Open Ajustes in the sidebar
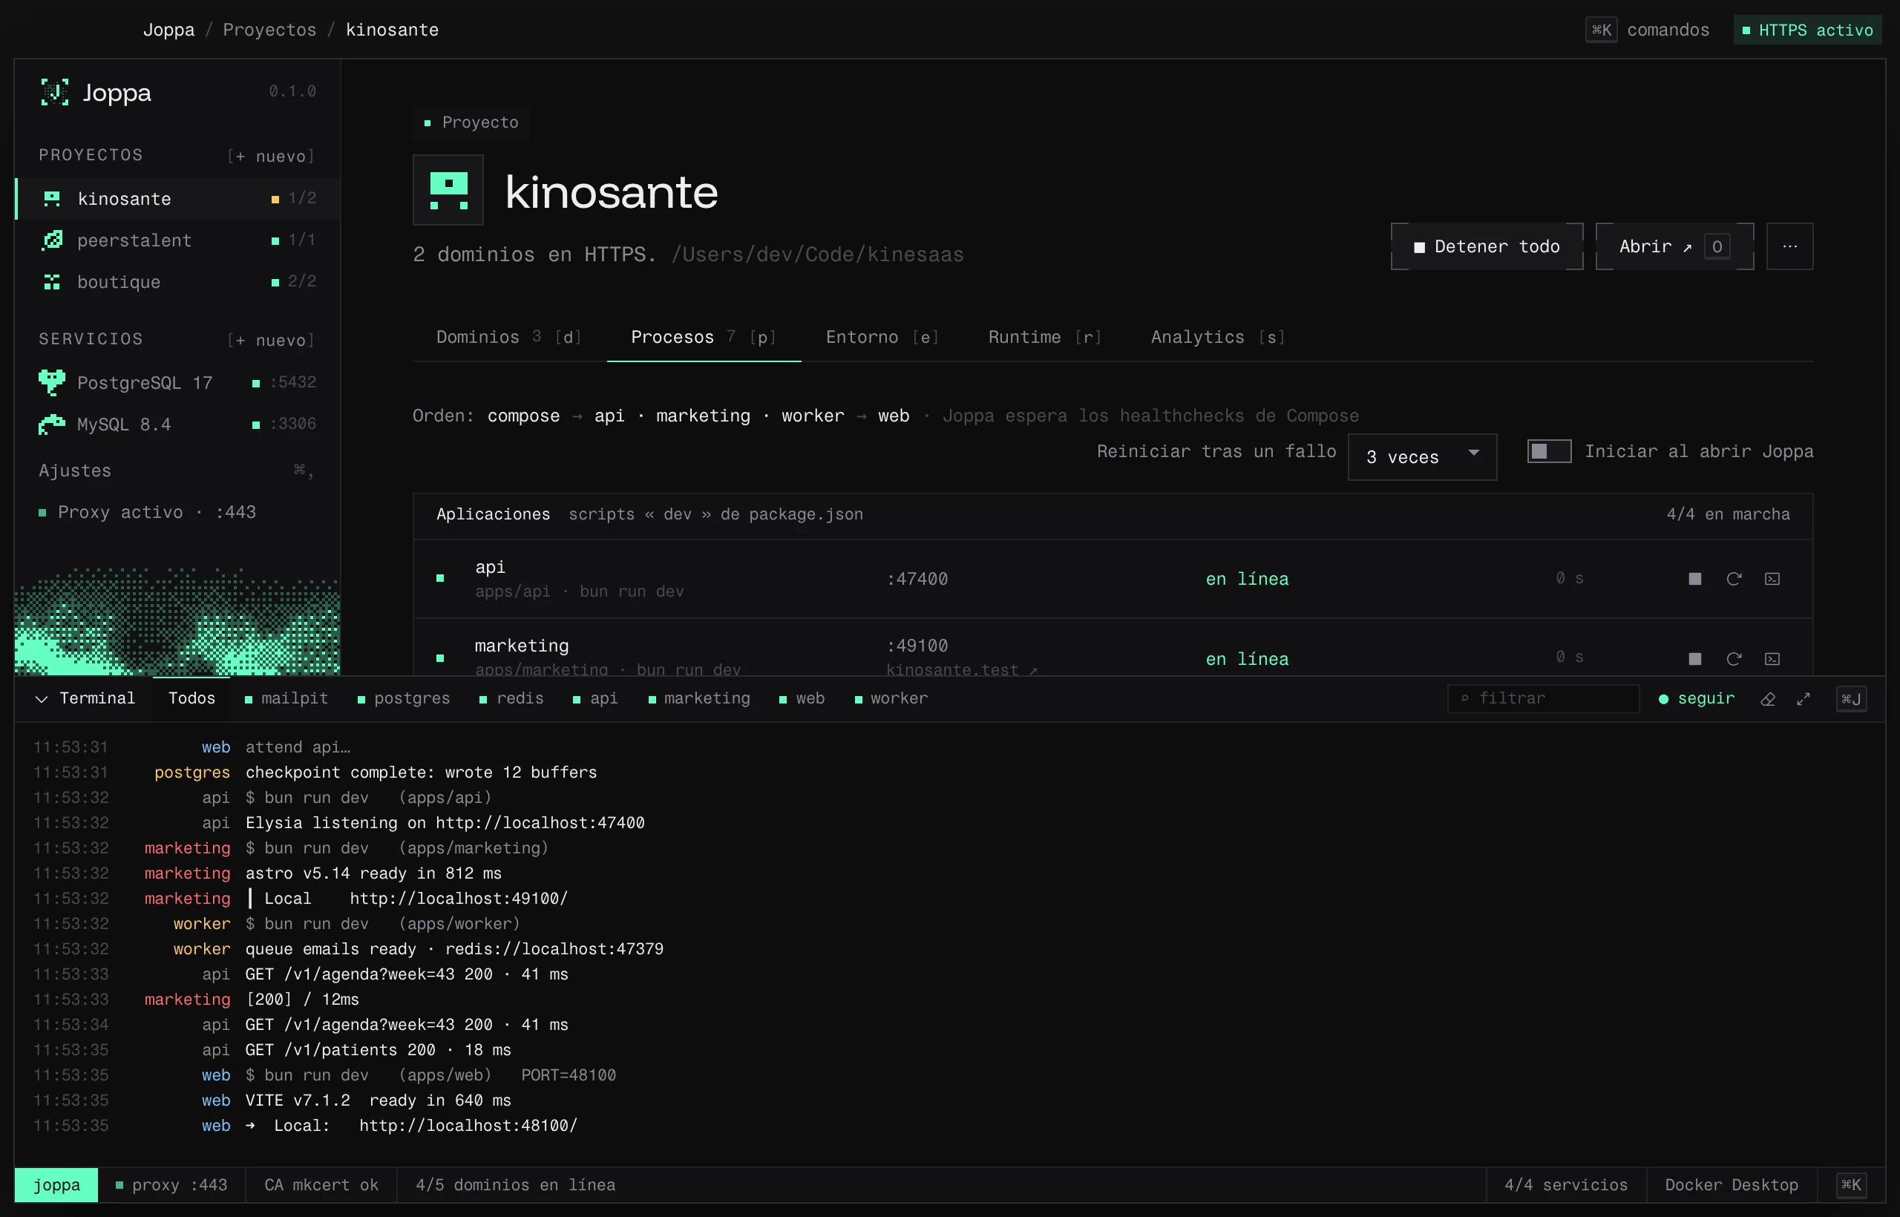The width and height of the screenshot is (1900, 1217). pyautogui.click(x=178, y=470)
